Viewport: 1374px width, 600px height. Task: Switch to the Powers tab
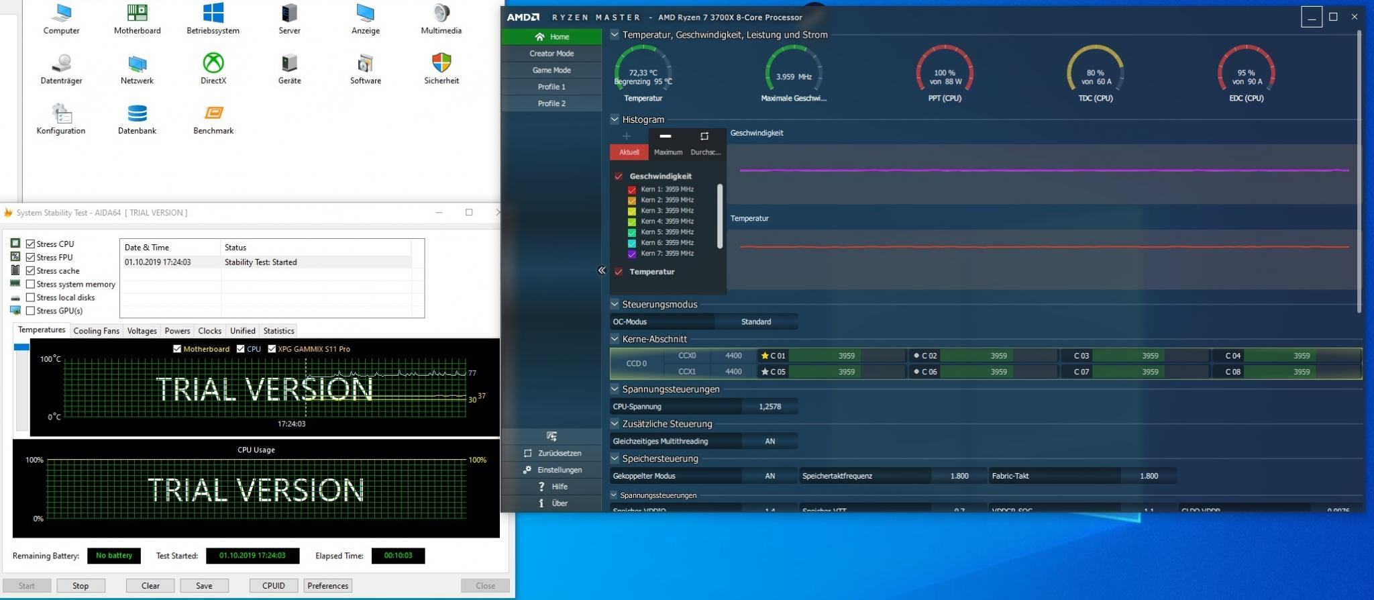point(177,331)
